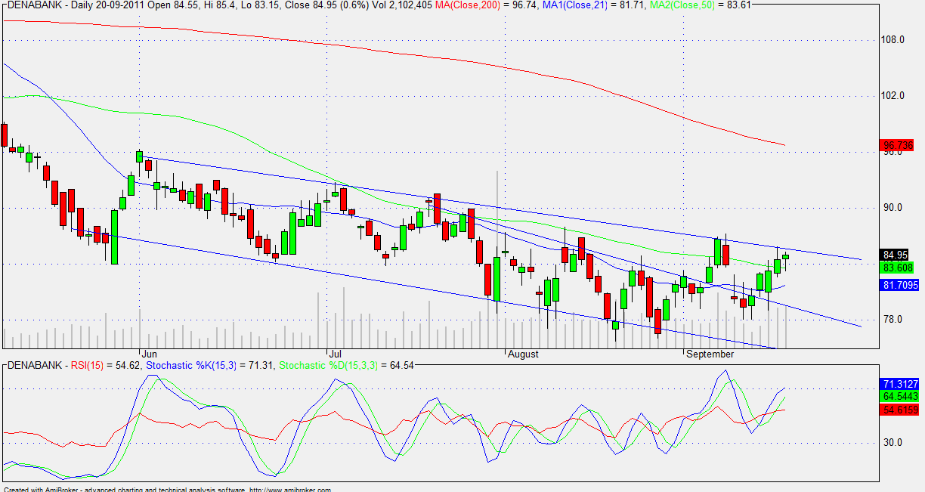Click the 90.0 price axis label
The image size is (925, 492).
(x=891, y=207)
